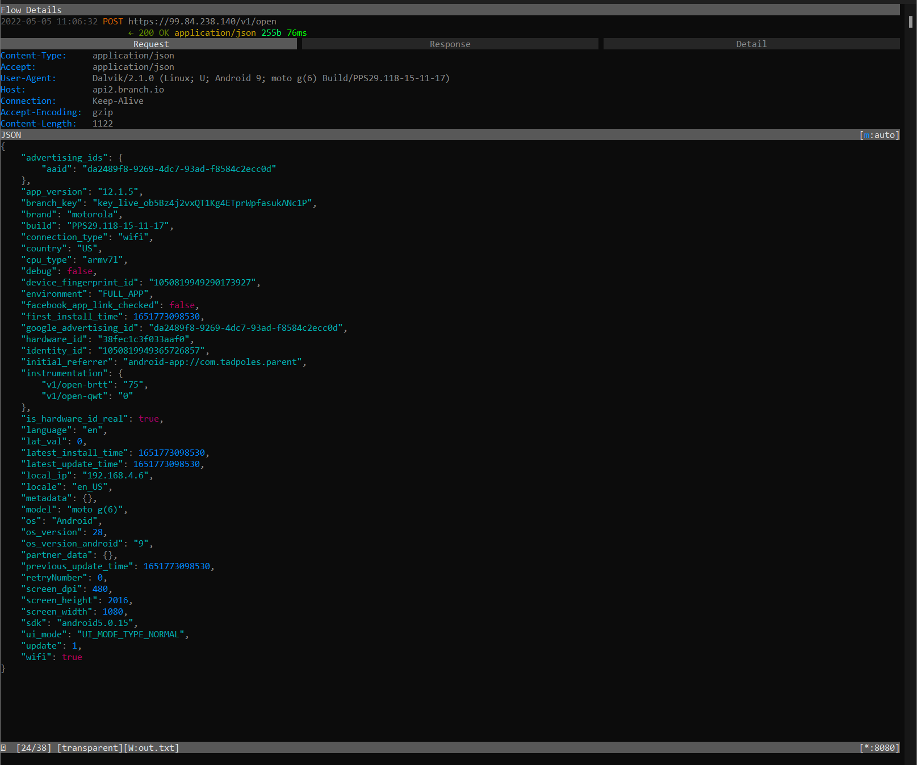
Task: Toggle the debug value to true
Action: 80,271
